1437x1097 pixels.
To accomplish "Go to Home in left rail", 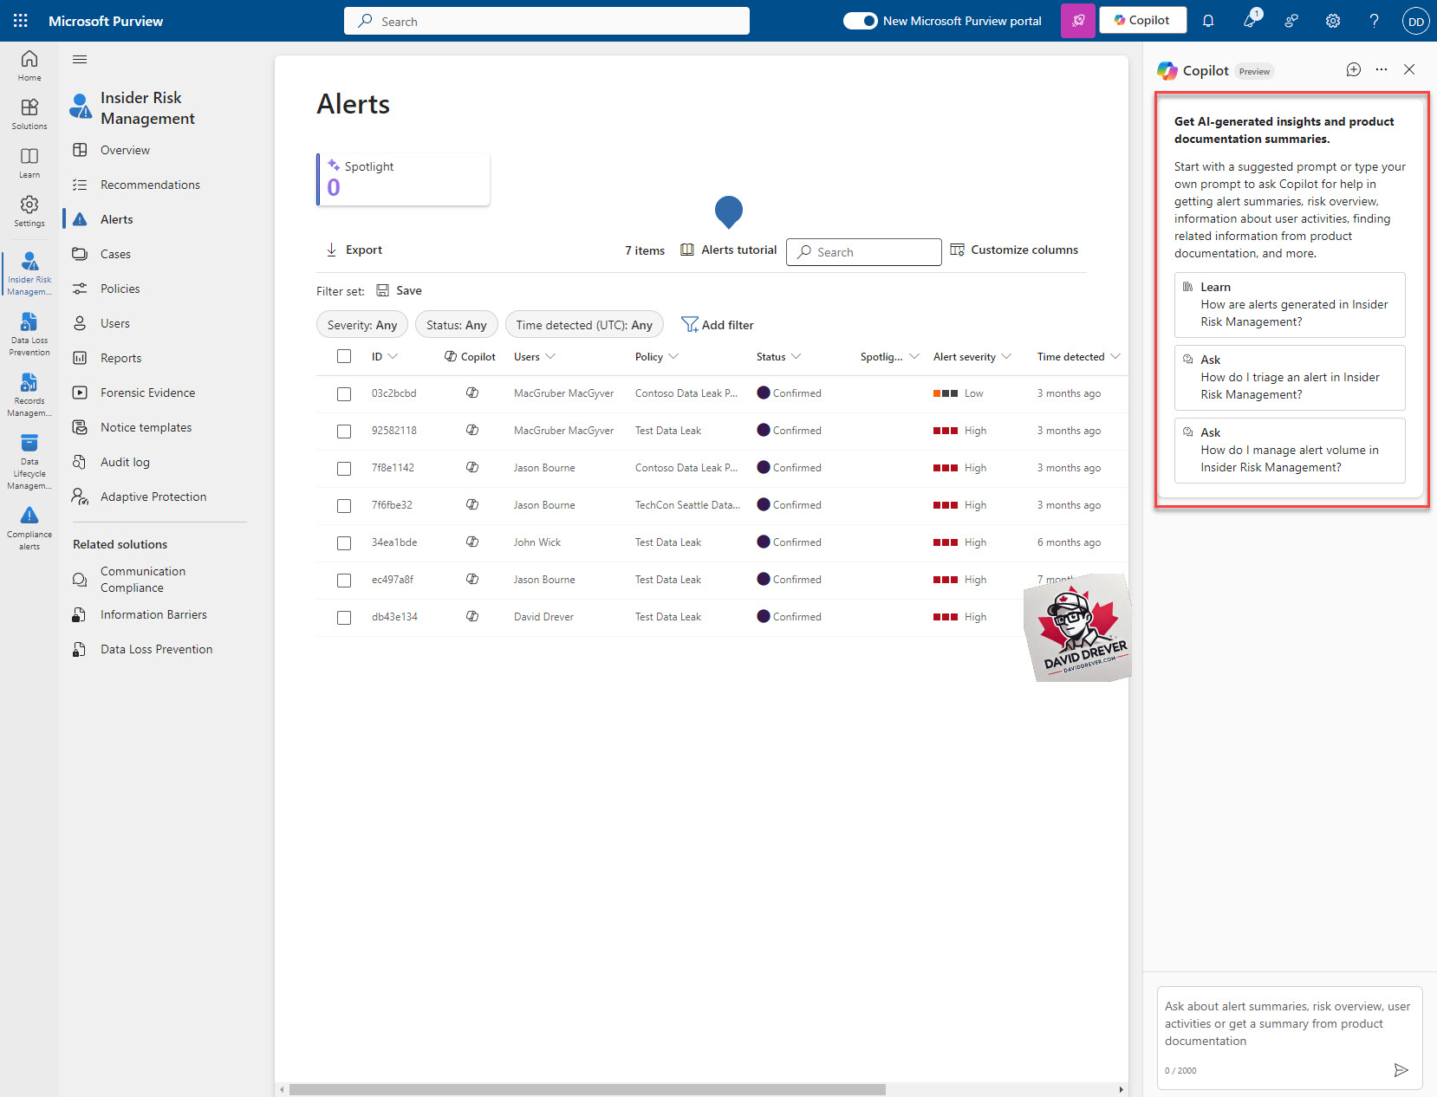I will pos(29,65).
